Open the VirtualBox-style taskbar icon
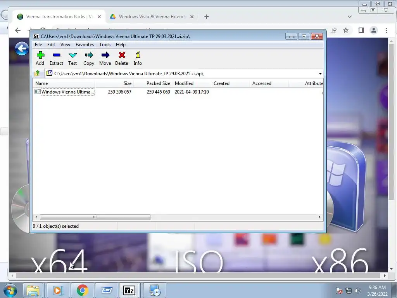Image resolution: width=397 pixels, height=298 pixels. [107, 290]
